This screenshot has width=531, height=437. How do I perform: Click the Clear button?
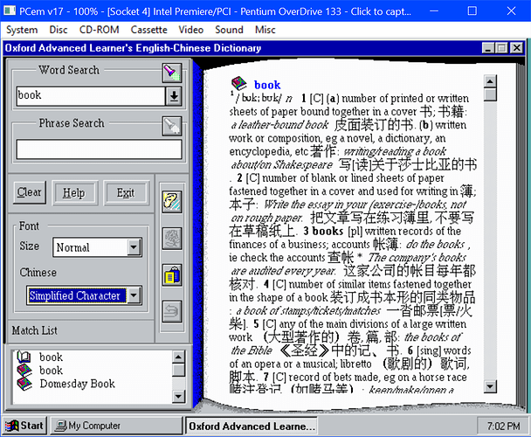[30, 192]
